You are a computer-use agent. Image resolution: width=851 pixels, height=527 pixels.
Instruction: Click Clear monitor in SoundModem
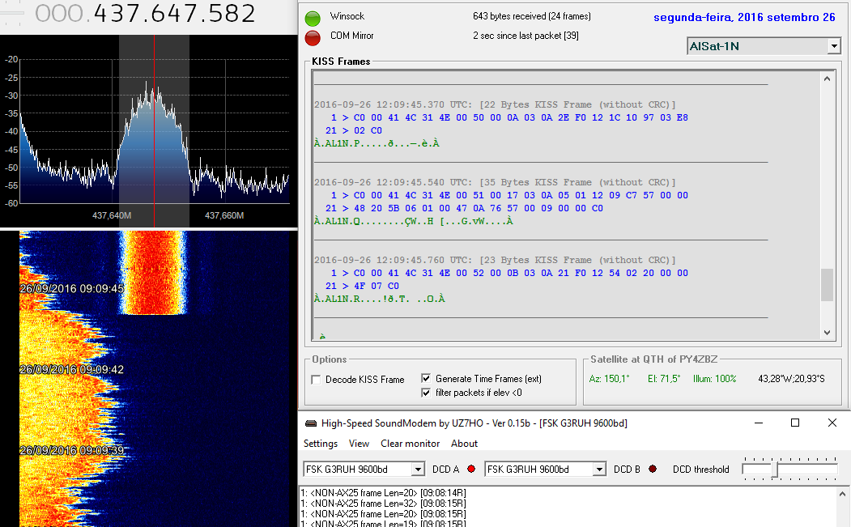coord(411,444)
